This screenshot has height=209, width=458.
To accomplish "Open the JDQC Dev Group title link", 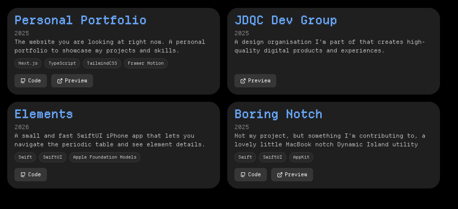I will click(x=286, y=20).
